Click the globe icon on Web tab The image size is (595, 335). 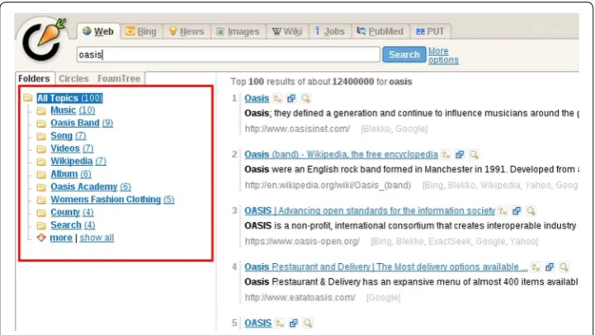point(87,31)
